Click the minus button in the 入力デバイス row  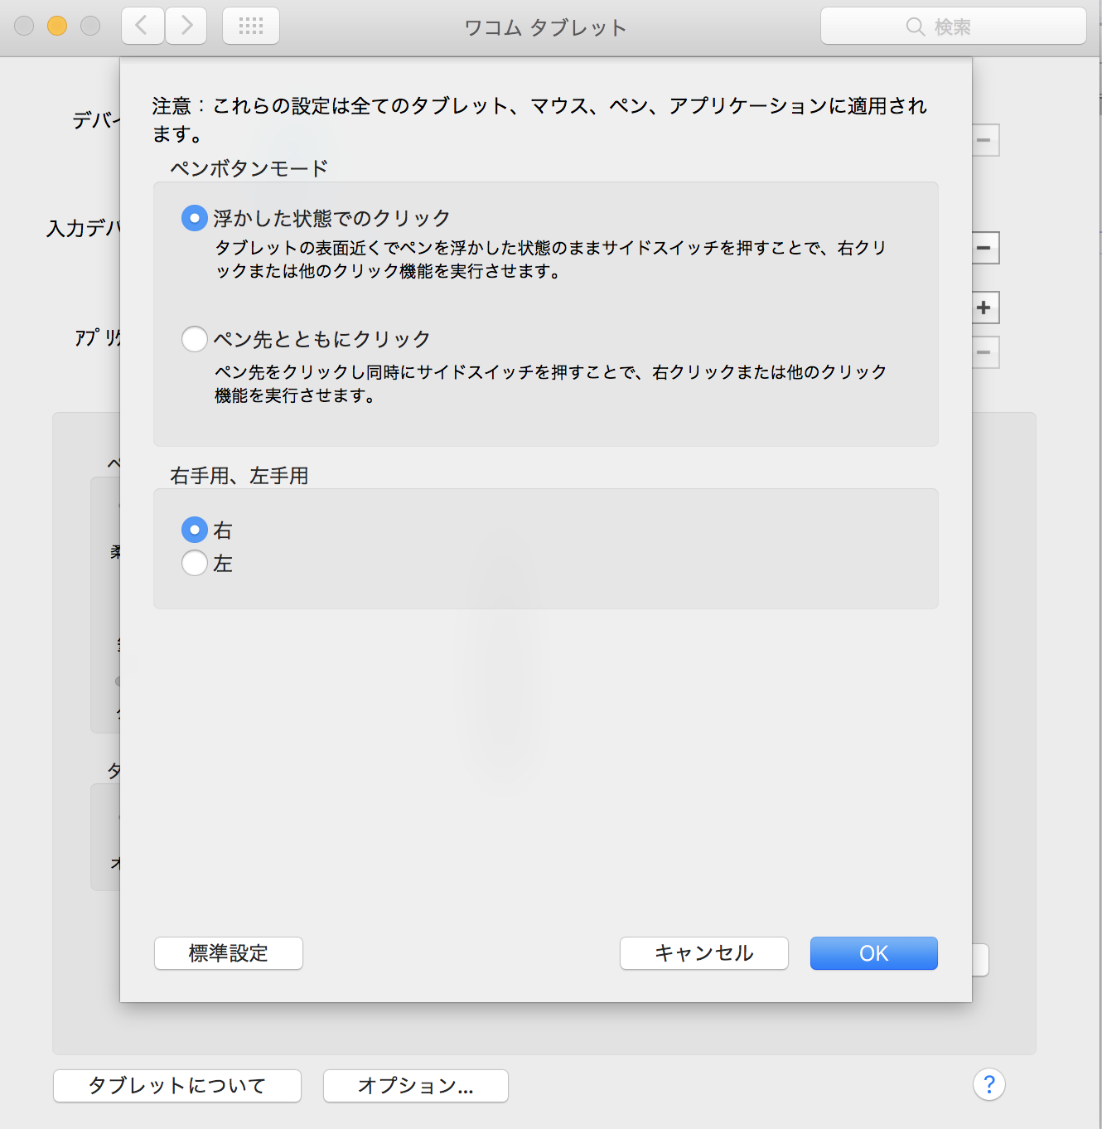(984, 248)
